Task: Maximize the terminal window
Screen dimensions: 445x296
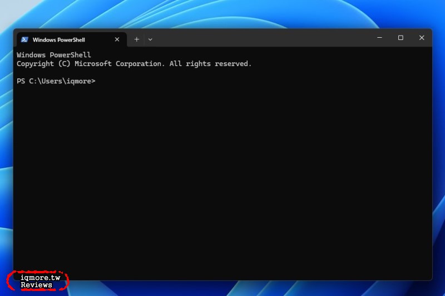Action: 400,38
